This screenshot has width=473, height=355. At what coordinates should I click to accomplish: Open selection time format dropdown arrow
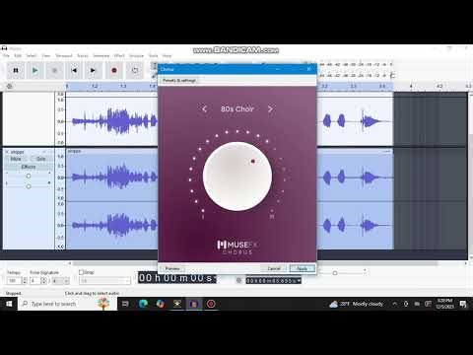[x=299, y=281]
